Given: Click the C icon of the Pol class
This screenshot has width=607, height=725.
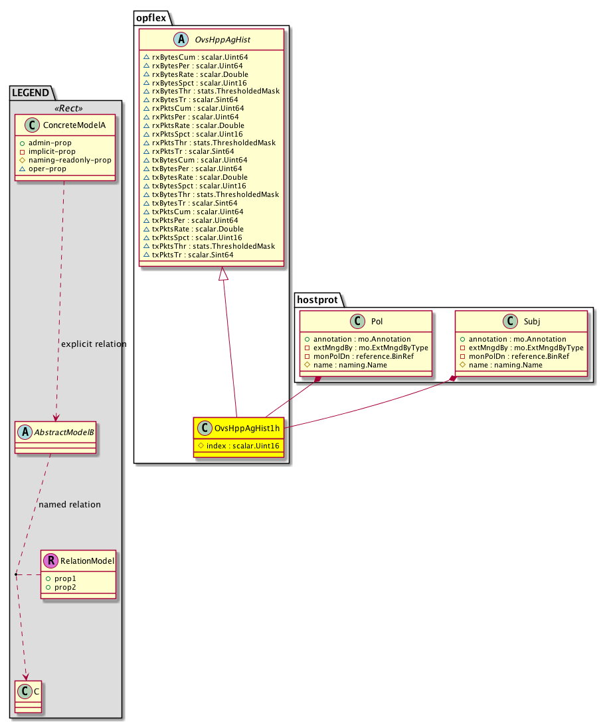Looking at the screenshot, I should point(357,322).
